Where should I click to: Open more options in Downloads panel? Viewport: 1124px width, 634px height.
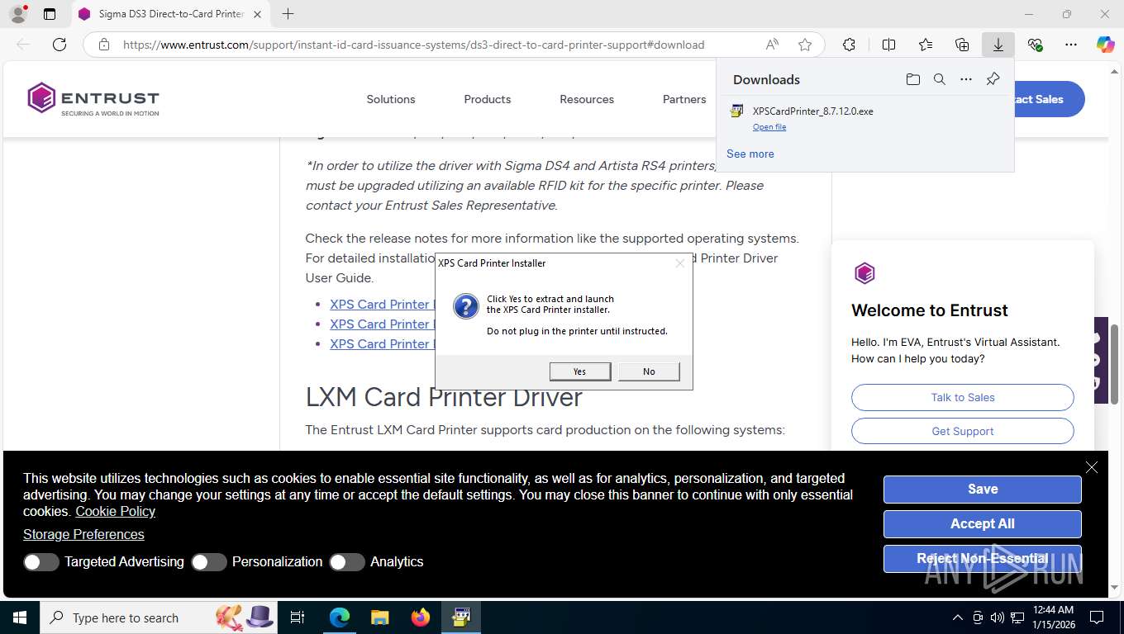966,79
